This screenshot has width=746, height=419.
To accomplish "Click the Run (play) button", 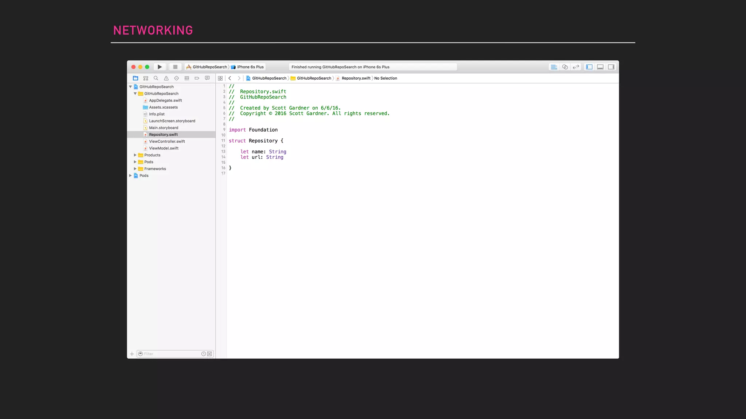I will [x=160, y=67].
